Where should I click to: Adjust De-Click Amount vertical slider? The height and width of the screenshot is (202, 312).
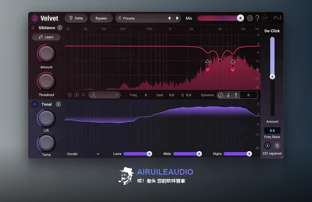[272, 77]
